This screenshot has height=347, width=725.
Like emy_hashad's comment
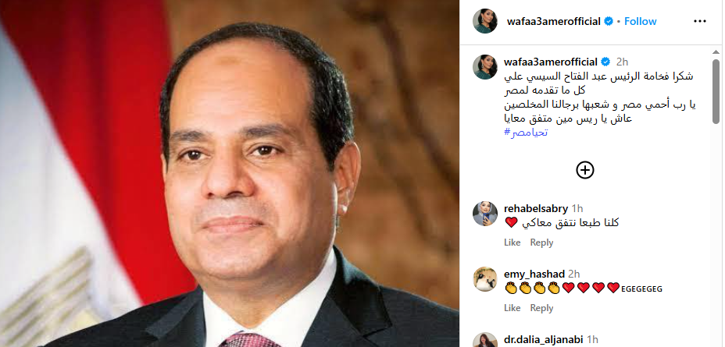click(512, 308)
